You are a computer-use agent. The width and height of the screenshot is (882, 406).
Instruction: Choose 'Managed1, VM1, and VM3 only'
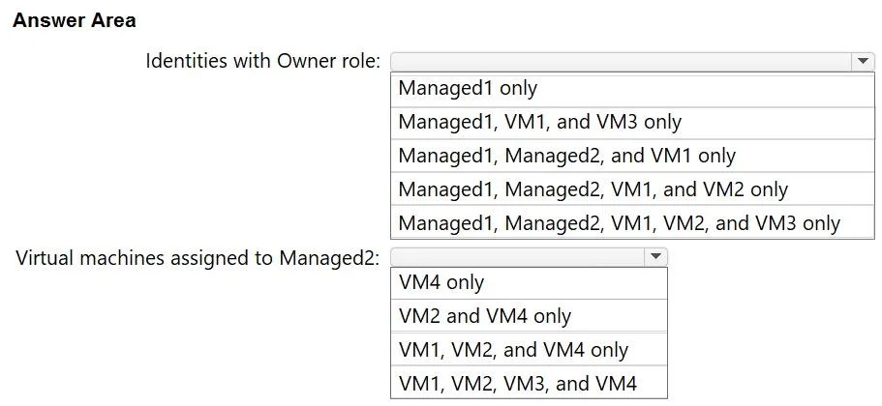coord(632,123)
